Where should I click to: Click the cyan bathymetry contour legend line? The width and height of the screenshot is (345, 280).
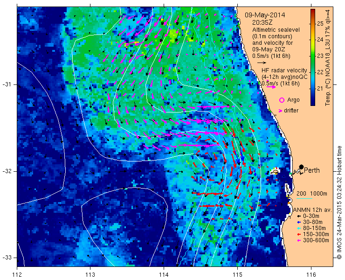coord(304,198)
